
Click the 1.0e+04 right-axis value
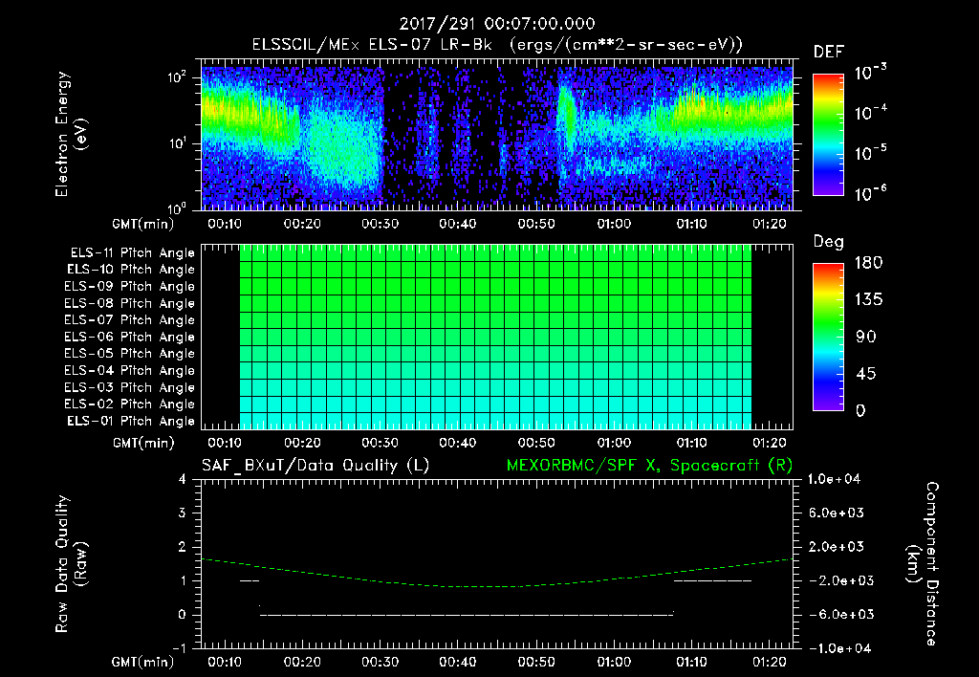[x=834, y=479]
